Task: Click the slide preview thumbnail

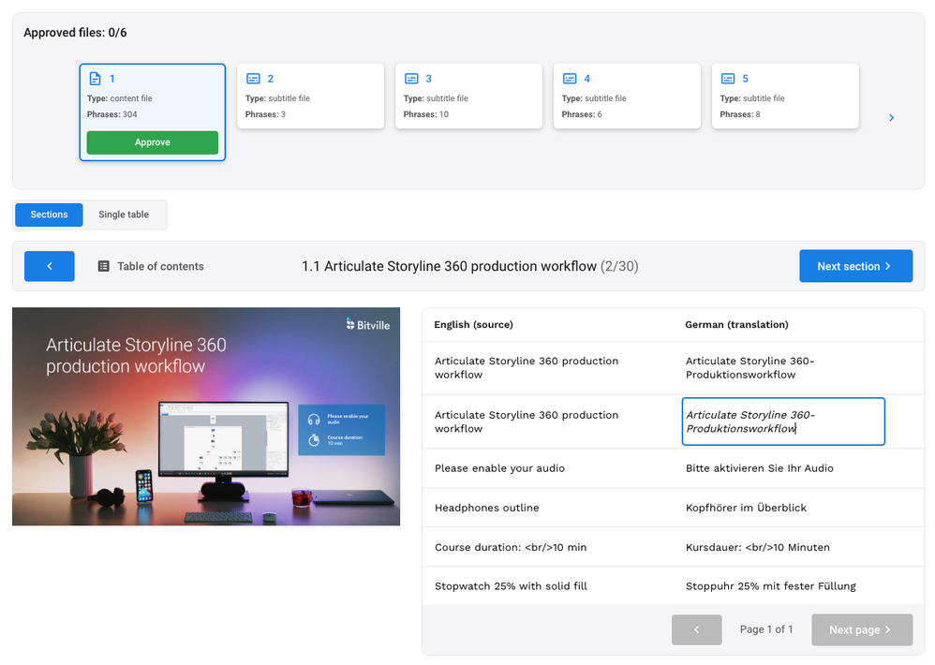Action: [206, 417]
